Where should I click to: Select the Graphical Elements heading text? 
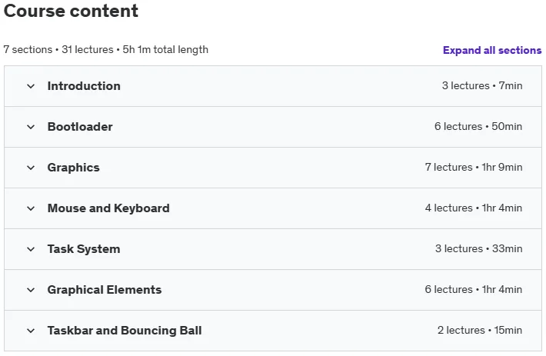105,290
